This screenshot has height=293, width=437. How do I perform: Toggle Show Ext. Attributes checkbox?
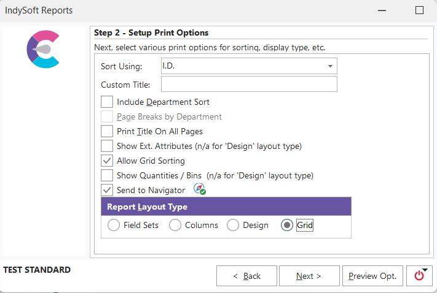107,146
